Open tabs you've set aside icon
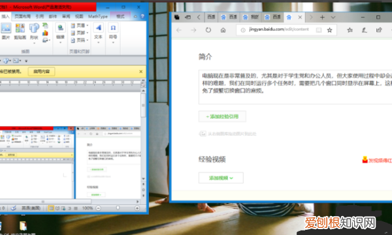Viewport: 392px width, 235px height. [177, 17]
